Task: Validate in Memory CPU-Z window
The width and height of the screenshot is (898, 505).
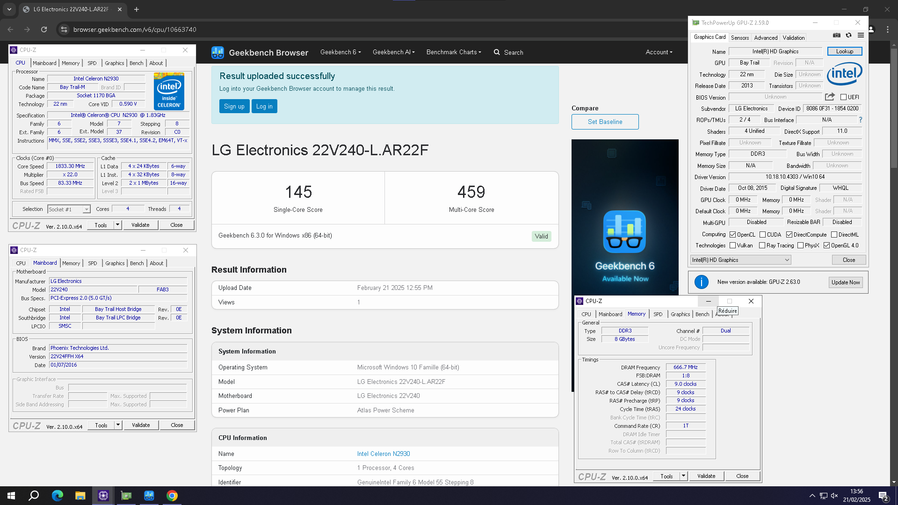Action: (x=706, y=476)
